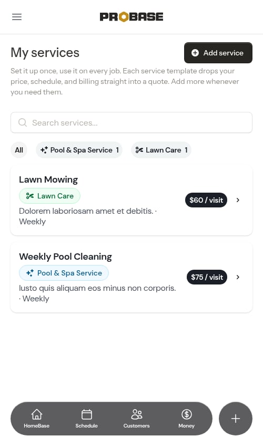Expand Weekly Pool Cleaning with its chevron
The height and width of the screenshot is (446, 263).
238,277
